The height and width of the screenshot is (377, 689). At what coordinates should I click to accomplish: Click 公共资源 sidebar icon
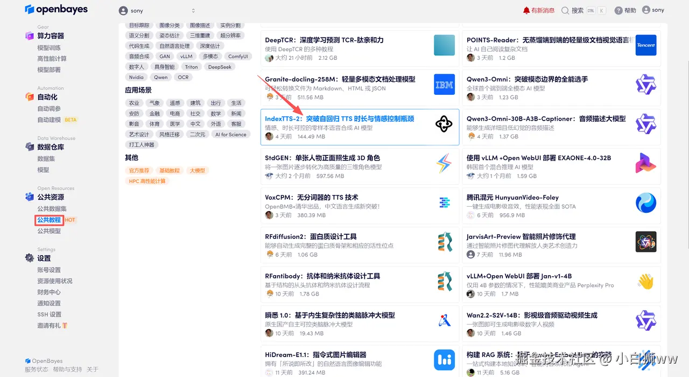point(30,197)
